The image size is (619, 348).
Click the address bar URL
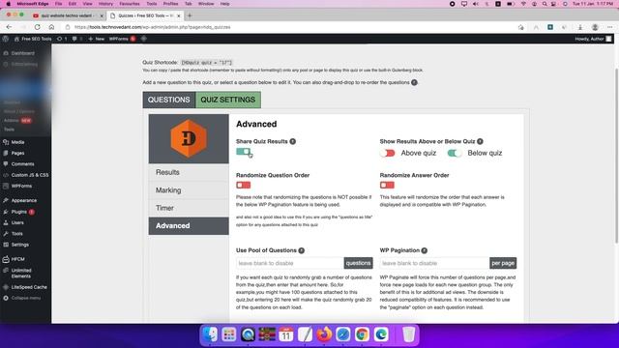[x=153, y=27]
